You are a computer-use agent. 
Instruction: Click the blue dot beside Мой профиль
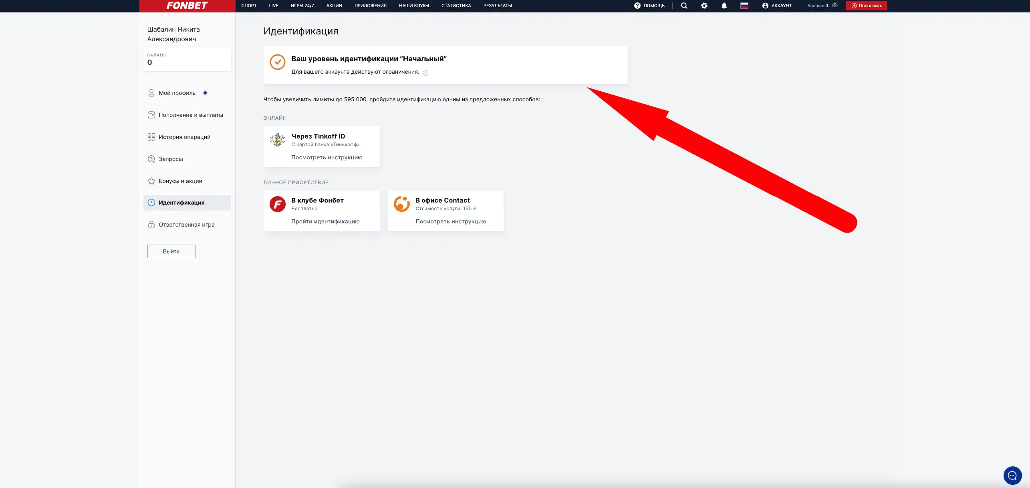click(205, 93)
